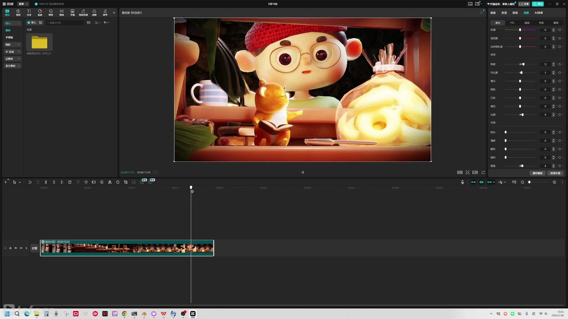Open the sort order dropdown in media panel

click(x=97, y=23)
